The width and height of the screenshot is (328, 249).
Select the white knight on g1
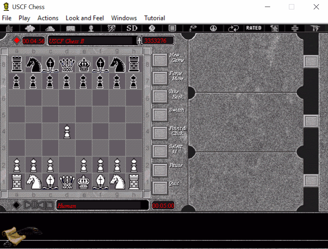point(117,182)
